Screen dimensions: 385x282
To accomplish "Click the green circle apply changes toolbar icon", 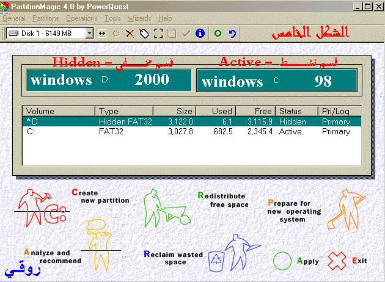I will (218, 33).
